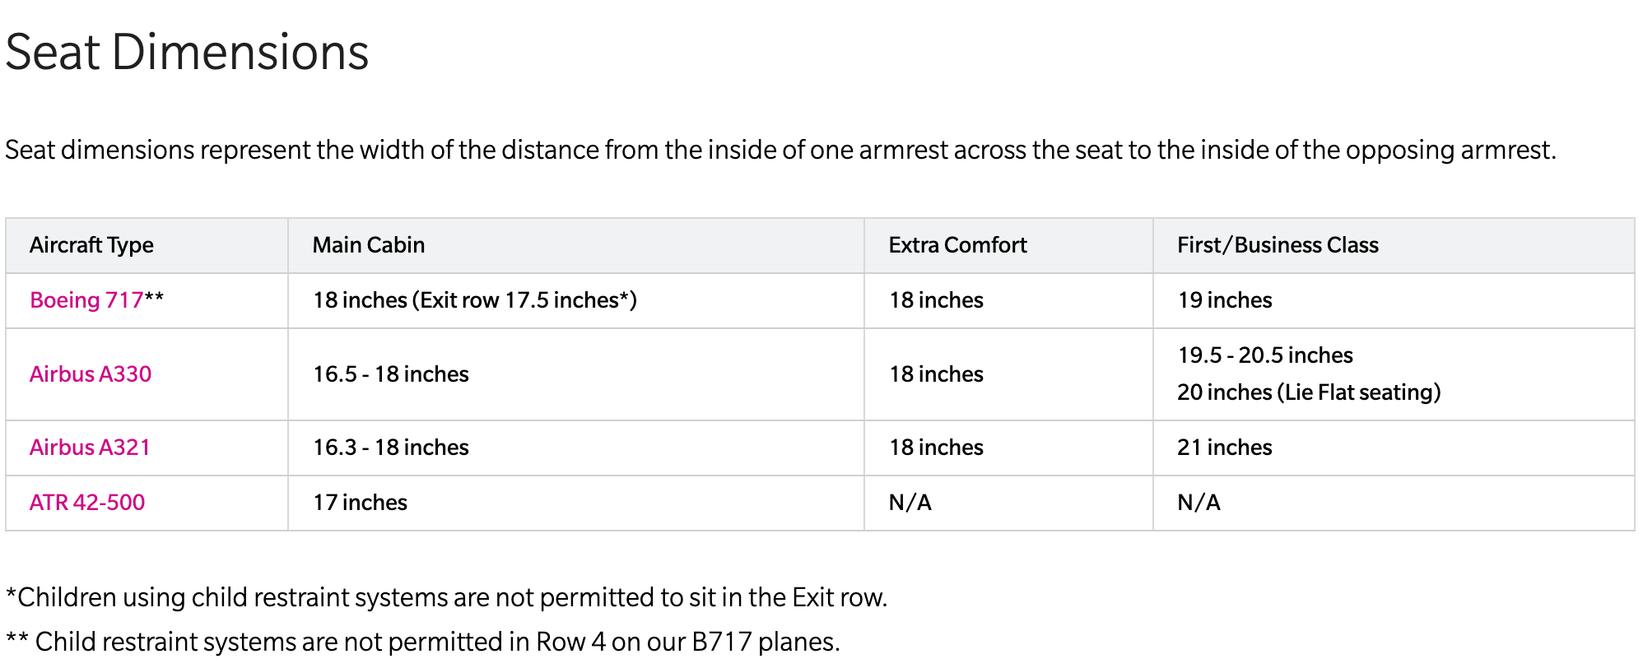Click the "19.5 - 20.5 inches" text
Image resolution: width=1643 pixels, height=668 pixels.
(x=1264, y=355)
